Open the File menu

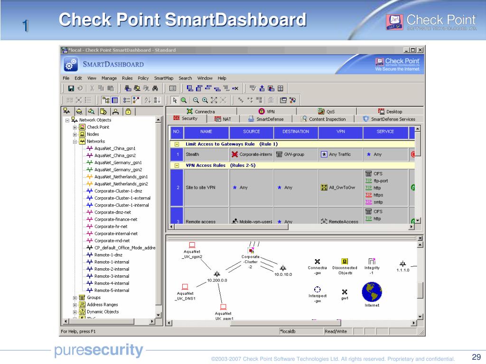tap(65, 78)
